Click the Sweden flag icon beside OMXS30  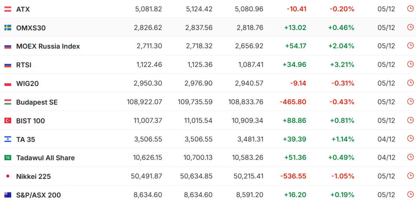7,28
